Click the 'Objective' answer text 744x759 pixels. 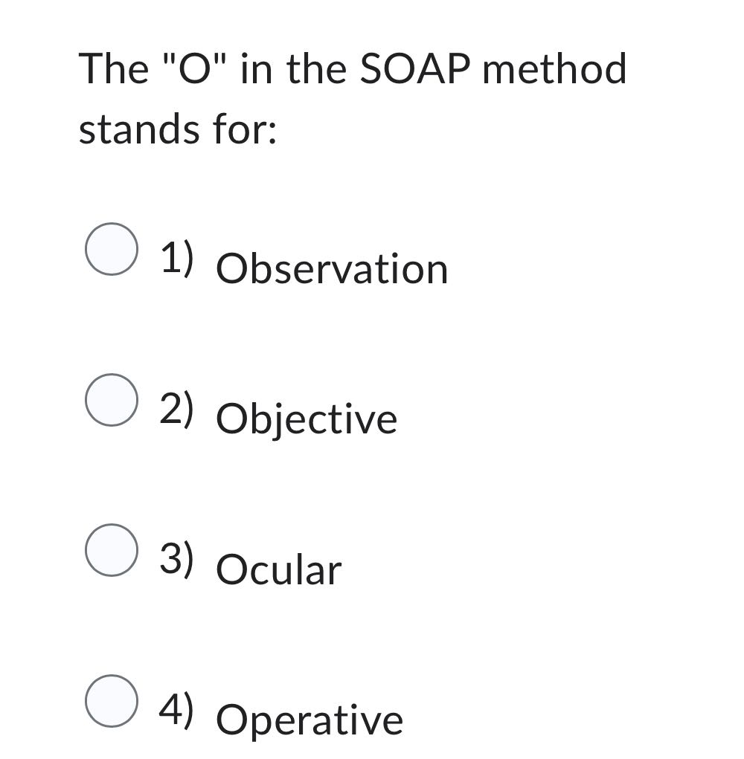pos(307,417)
